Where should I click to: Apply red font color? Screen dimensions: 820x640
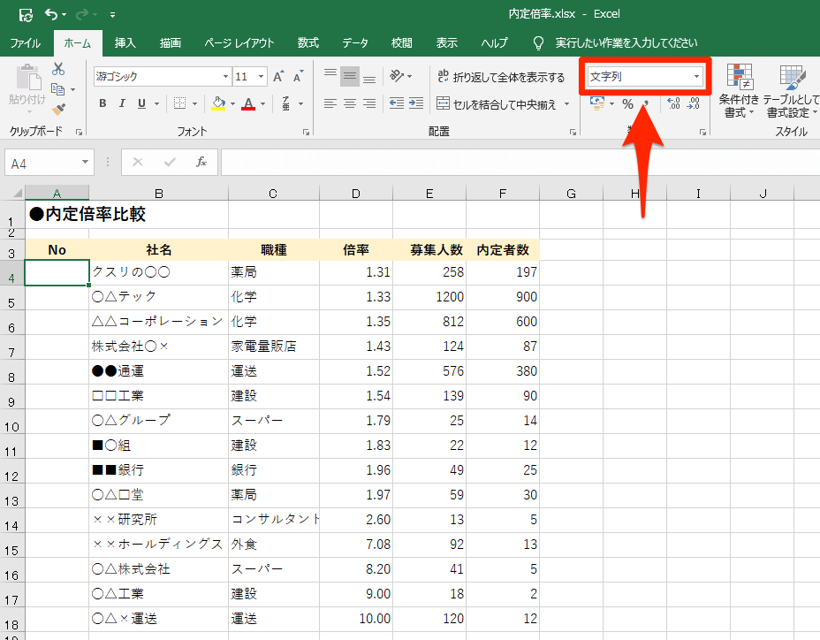[248, 103]
